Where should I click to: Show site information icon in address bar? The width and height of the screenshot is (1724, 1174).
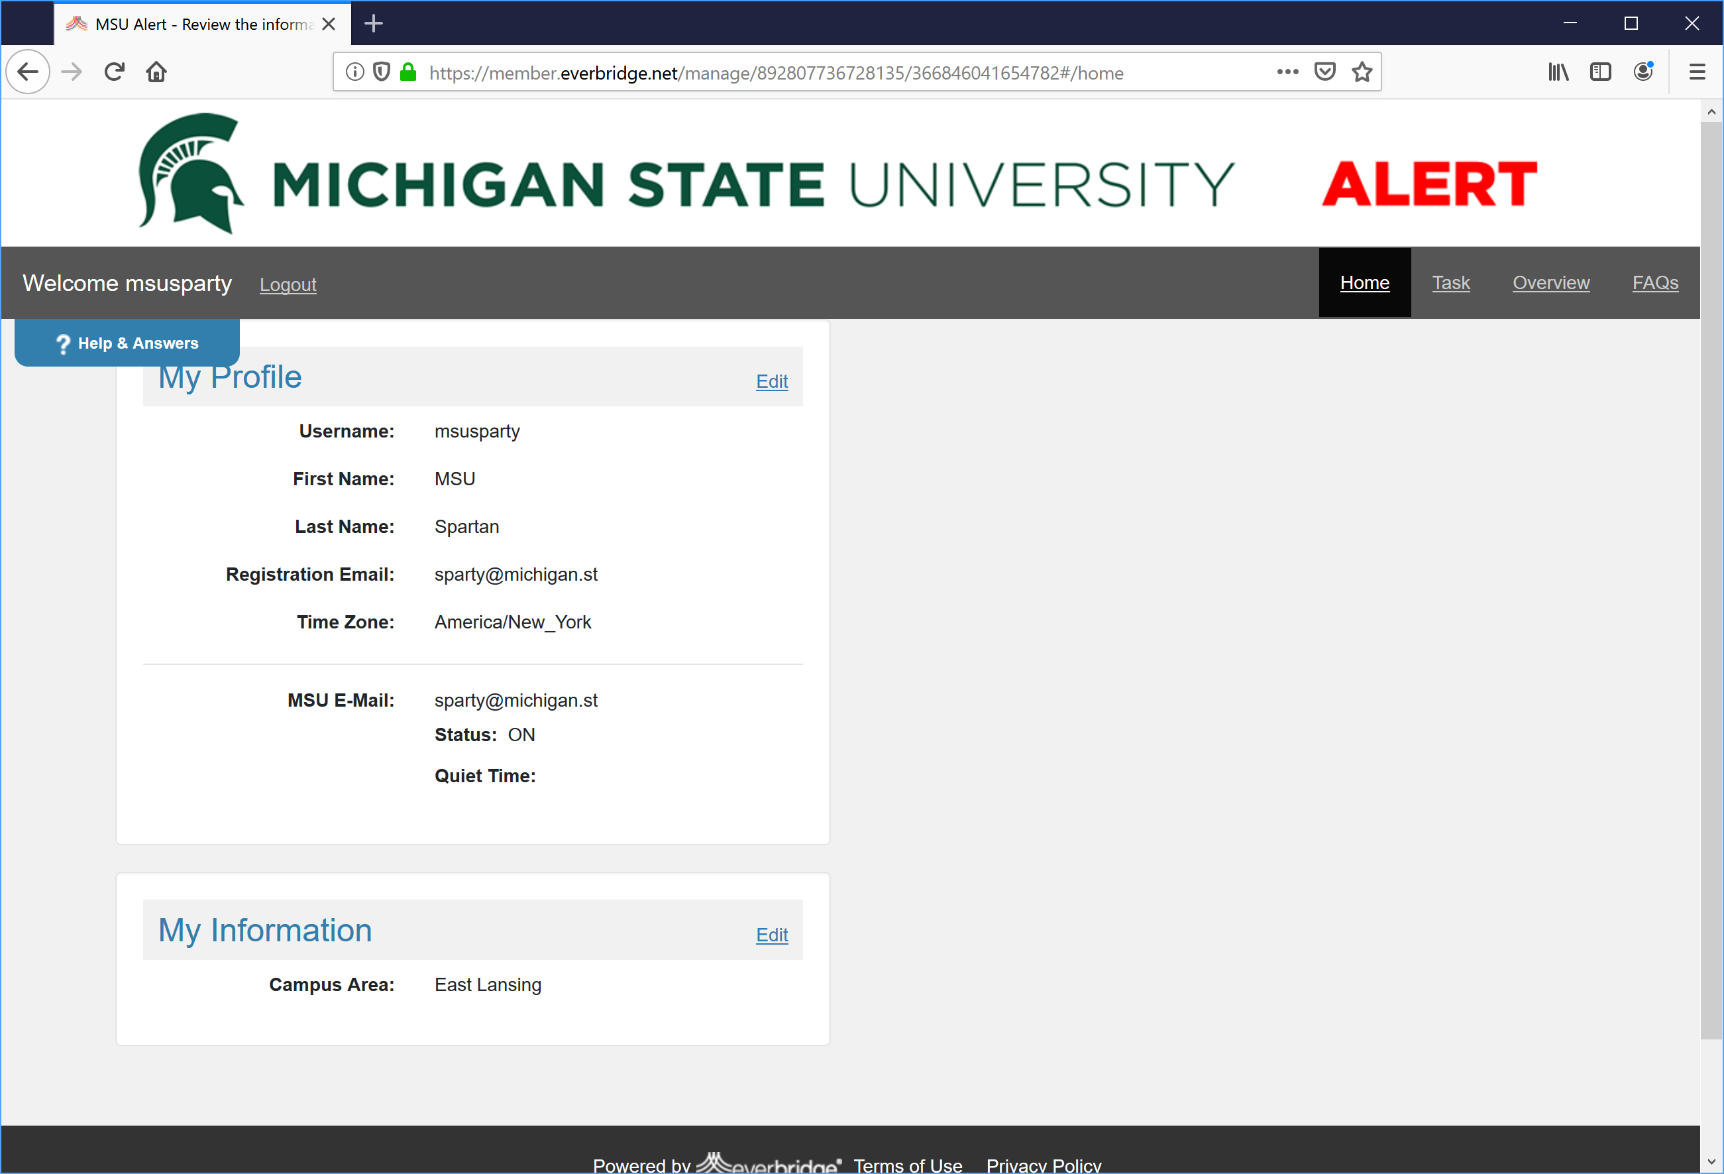[x=355, y=72]
